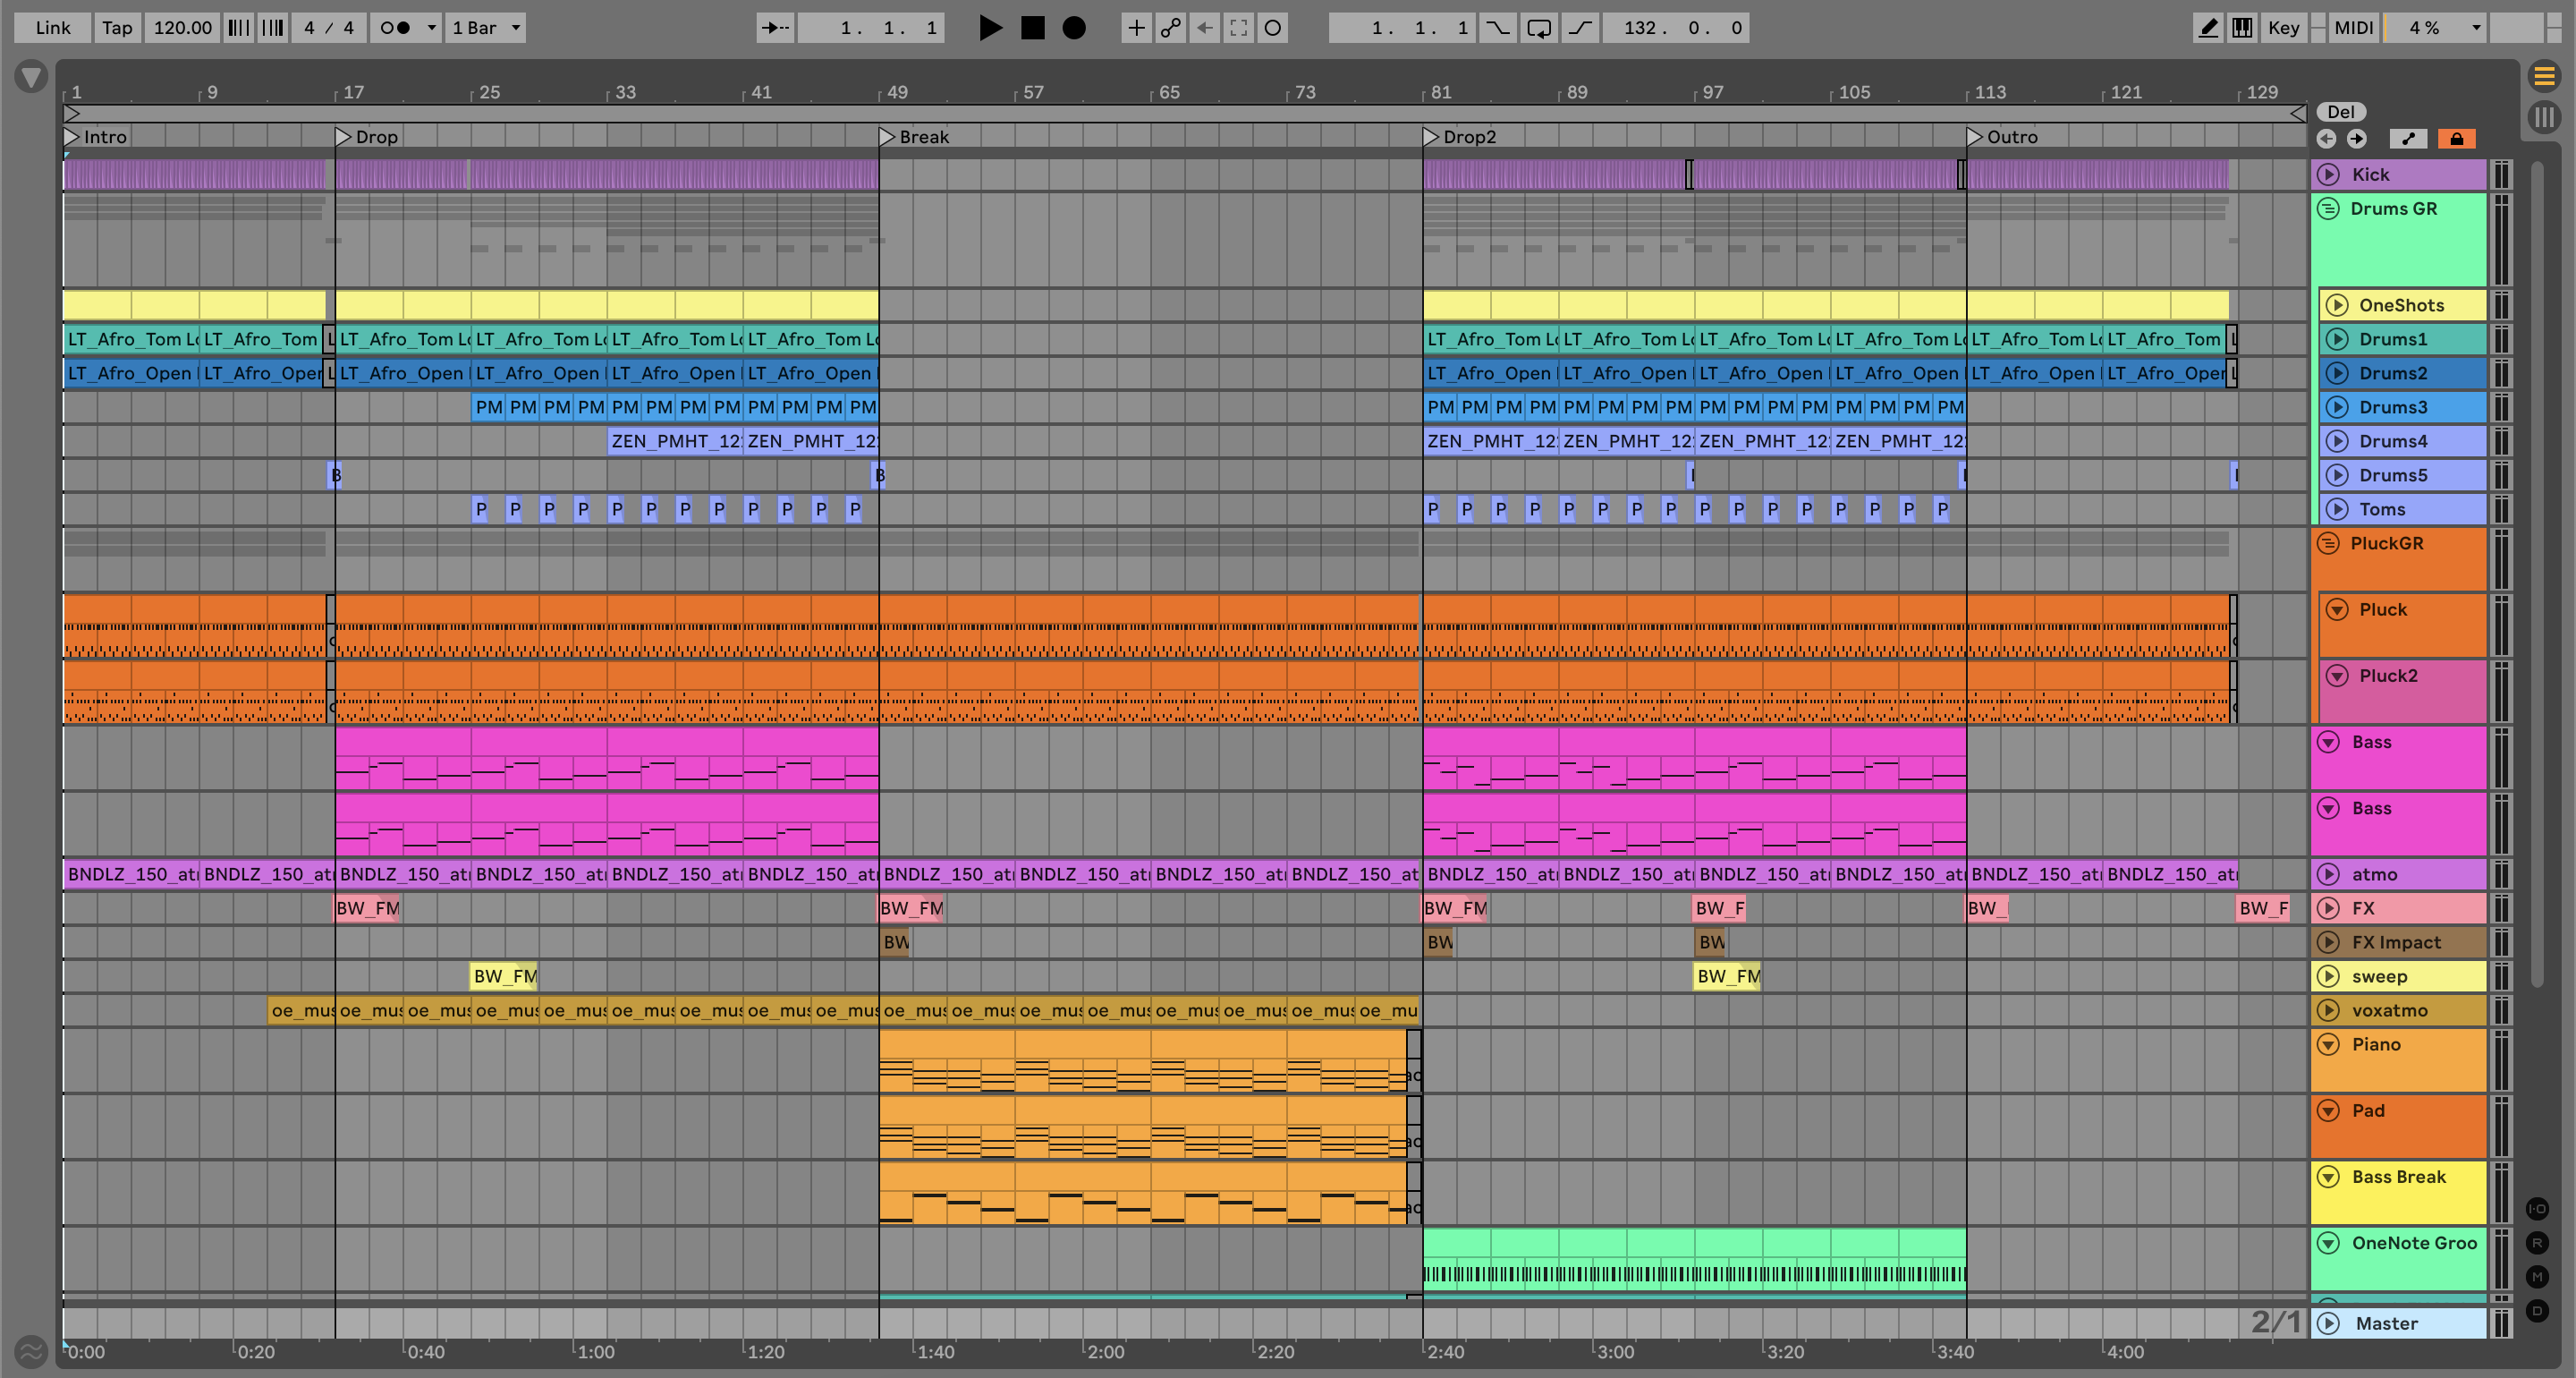Toggle the Draw Mode pencil icon
2576x1378 pixels.
(x=2207, y=28)
